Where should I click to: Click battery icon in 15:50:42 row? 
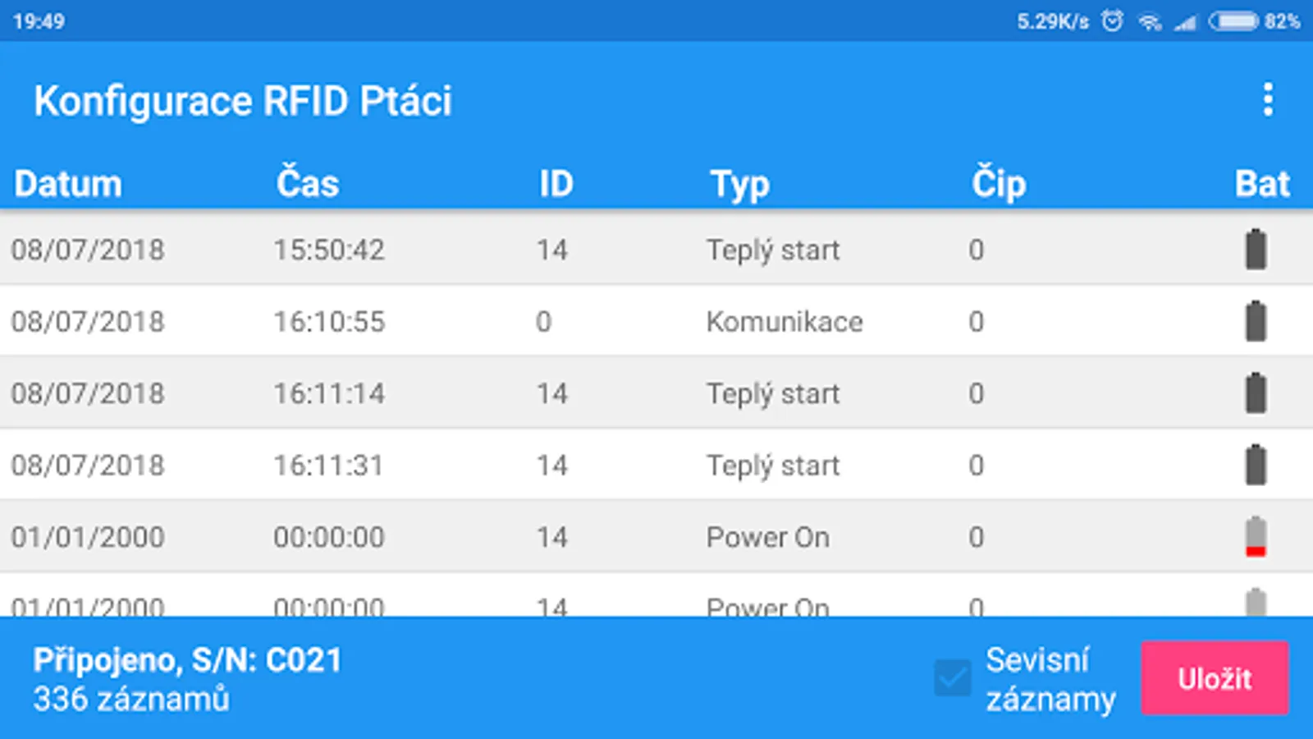coord(1256,250)
